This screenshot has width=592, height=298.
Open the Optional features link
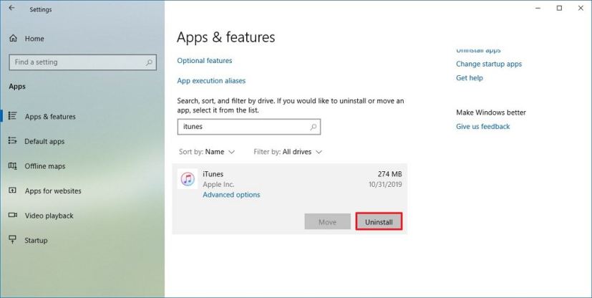tap(205, 60)
